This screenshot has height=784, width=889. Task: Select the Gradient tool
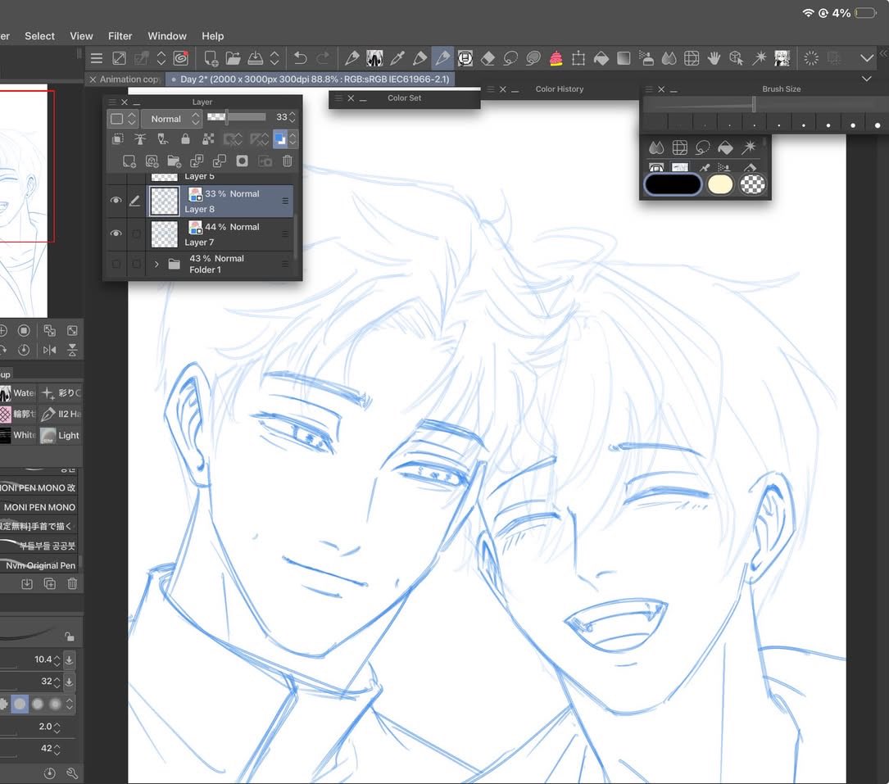point(624,58)
